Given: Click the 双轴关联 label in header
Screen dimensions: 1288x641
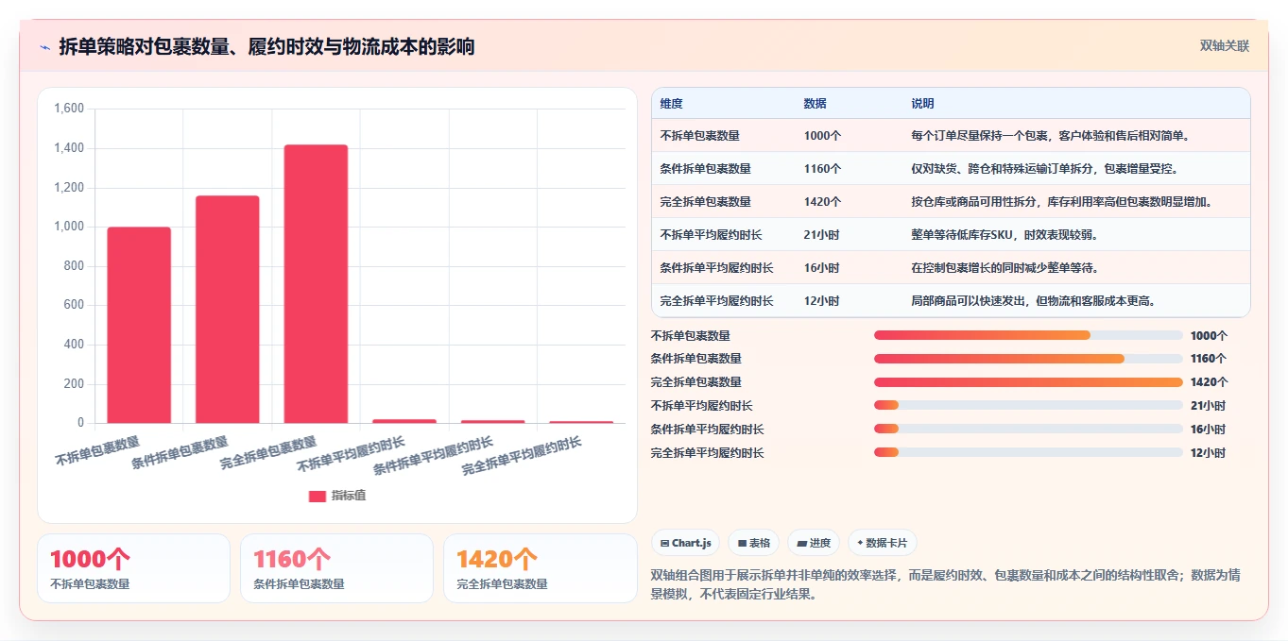Looking at the screenshot, I should (x=1225, y=45).
